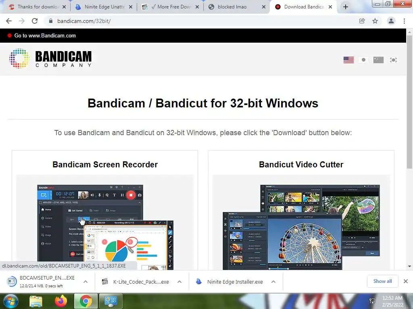Bookmark this page with the star icon
This screenshot has height=309, width=413.
375,21
